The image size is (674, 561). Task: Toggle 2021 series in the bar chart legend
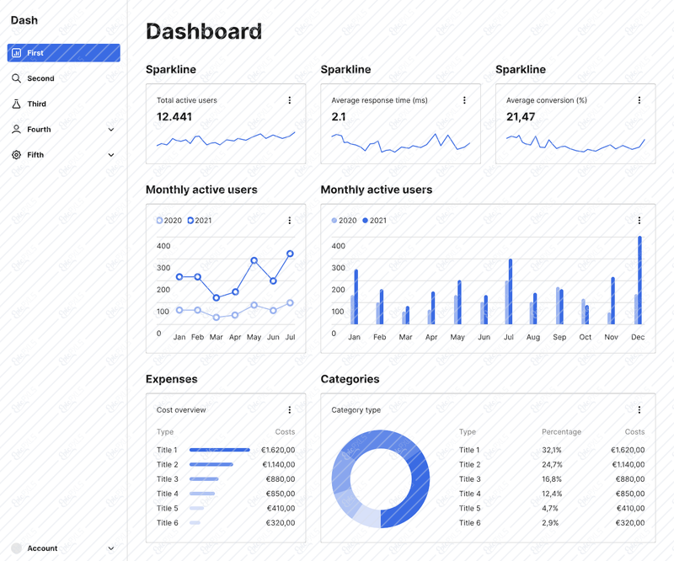pyautogui.click(x=374, y=221)
